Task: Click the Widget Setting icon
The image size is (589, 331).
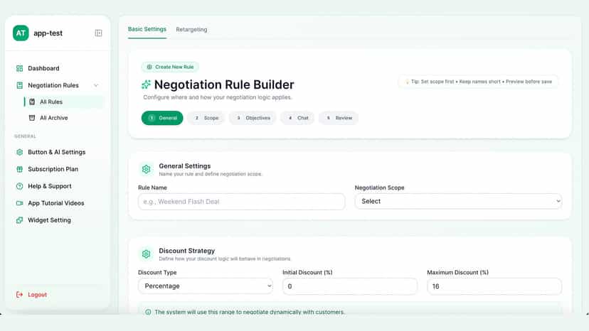Action: pos(19,220)
